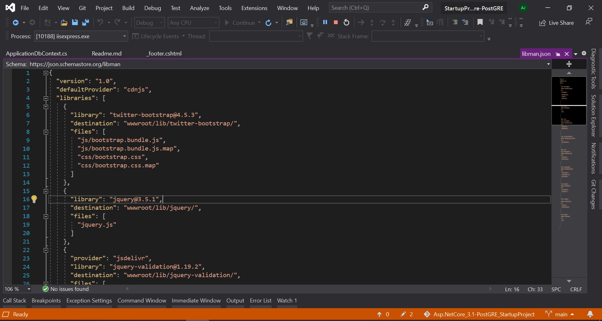Image resolution: width=602 pixels, height=321 pixels.
Task: Click the Hot Reload refresh icon
Action: point(268,23)
